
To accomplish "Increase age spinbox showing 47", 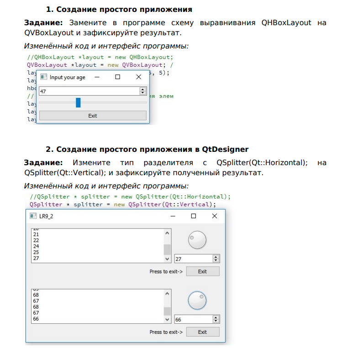I will point(142,89).
